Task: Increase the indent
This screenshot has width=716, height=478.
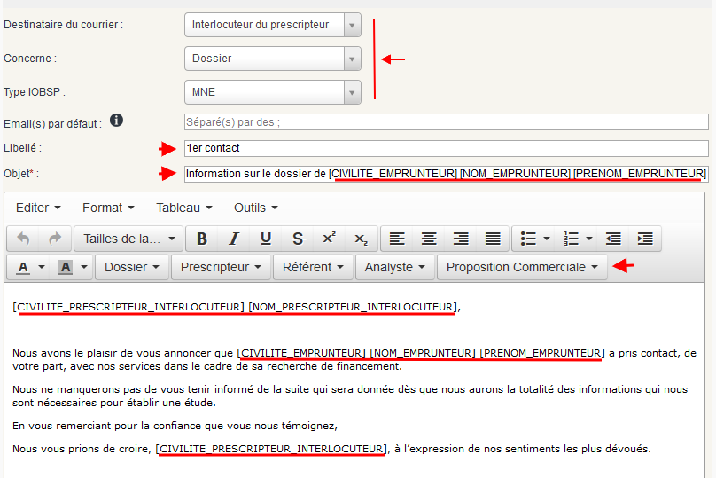Action: [645, 239]
